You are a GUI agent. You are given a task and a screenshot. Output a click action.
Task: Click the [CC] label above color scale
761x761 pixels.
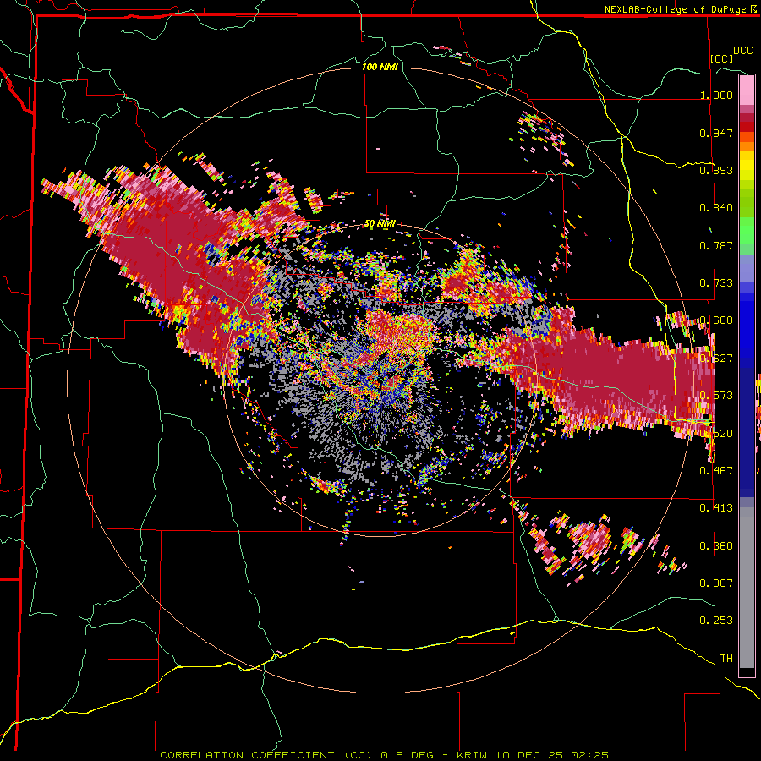(x=722, y=58)
